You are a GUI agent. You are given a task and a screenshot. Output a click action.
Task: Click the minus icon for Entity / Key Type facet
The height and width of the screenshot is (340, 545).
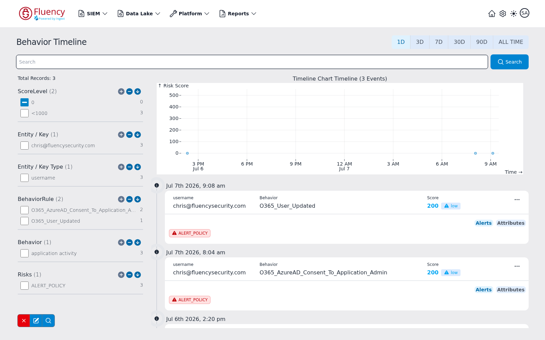point(129,167)
